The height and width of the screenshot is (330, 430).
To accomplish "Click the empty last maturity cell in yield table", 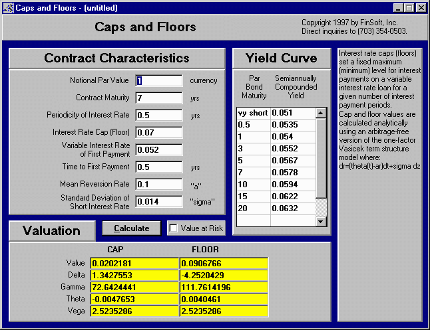I will 254,220.
